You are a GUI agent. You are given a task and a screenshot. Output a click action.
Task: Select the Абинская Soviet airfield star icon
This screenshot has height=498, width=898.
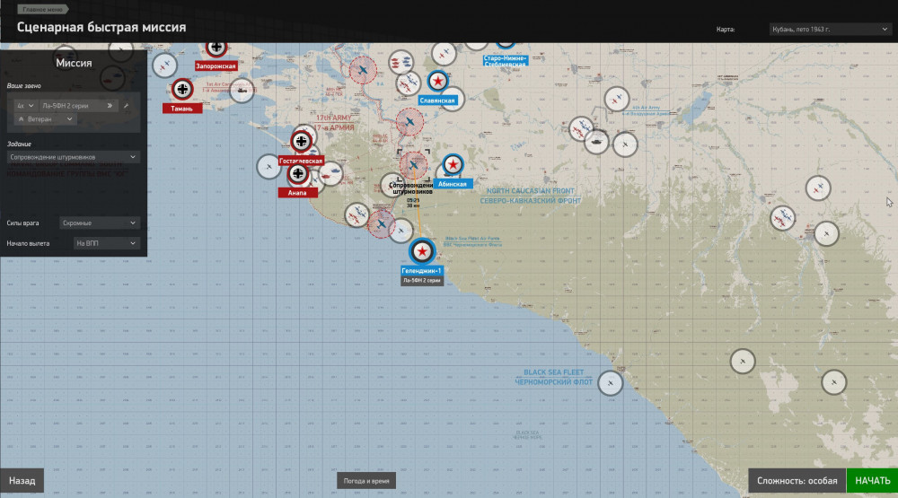[453, 165]
